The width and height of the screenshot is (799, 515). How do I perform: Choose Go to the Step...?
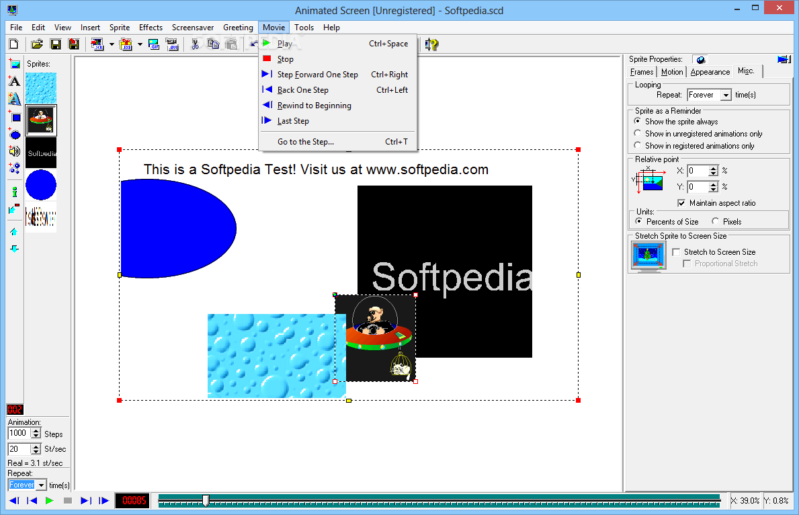click(x=338, y=142)
